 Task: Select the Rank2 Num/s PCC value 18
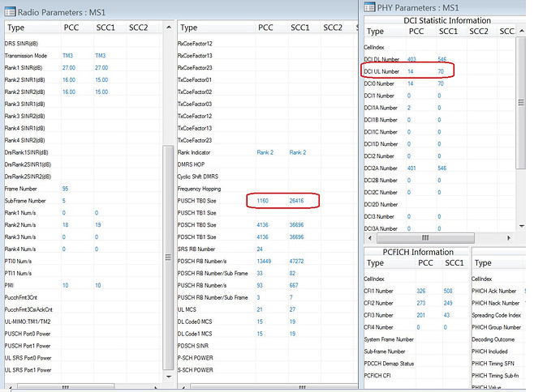pyautogui.click(x=66, y=225)
